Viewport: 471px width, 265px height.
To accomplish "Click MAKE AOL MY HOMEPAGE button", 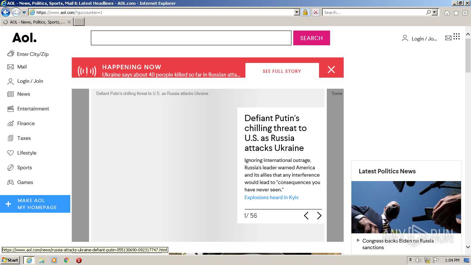I will click(x=35, y=204).
